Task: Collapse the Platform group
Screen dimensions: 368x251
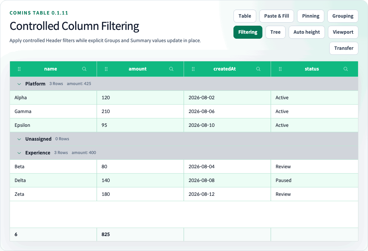Action: tap(19, 84)
